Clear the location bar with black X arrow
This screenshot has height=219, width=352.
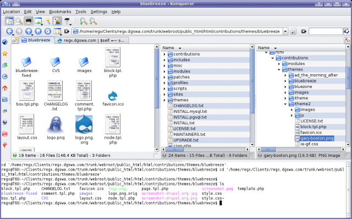click(67, 31)
